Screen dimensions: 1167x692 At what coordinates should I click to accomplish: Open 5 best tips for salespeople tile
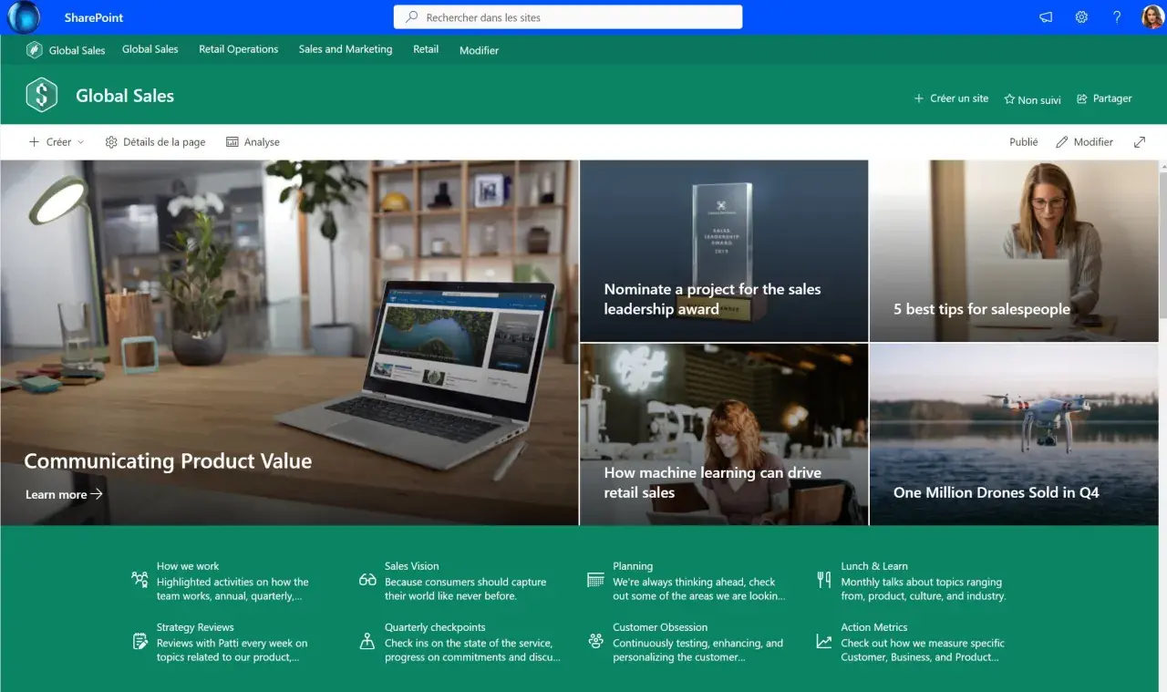1014,251
